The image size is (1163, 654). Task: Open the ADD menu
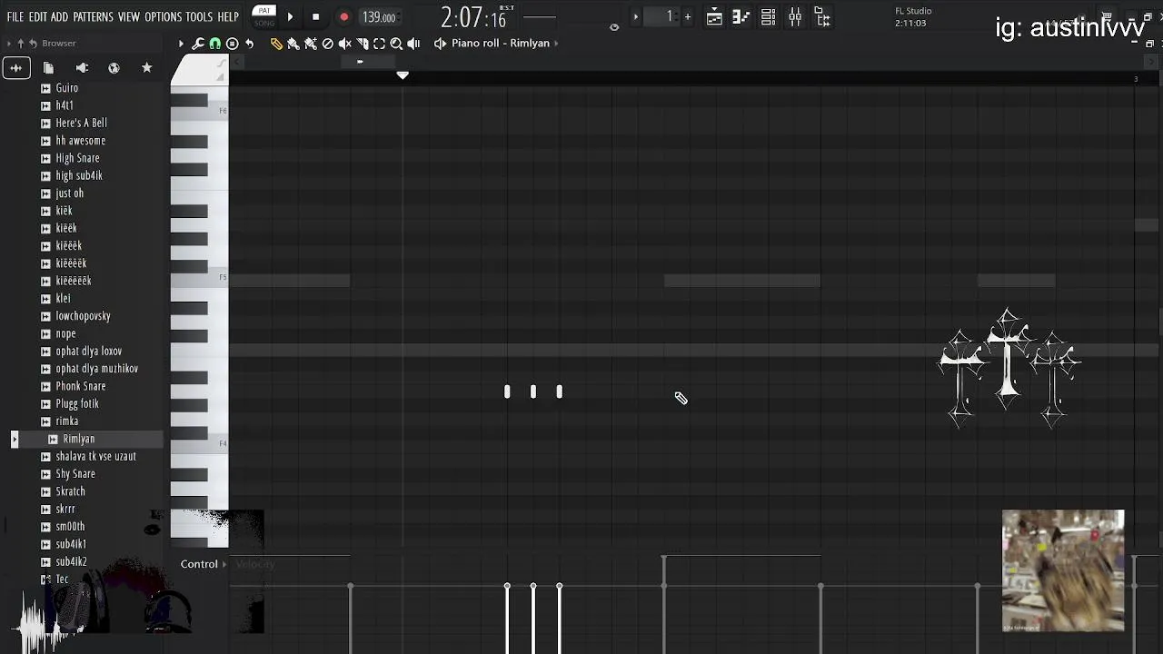point(59,16)
